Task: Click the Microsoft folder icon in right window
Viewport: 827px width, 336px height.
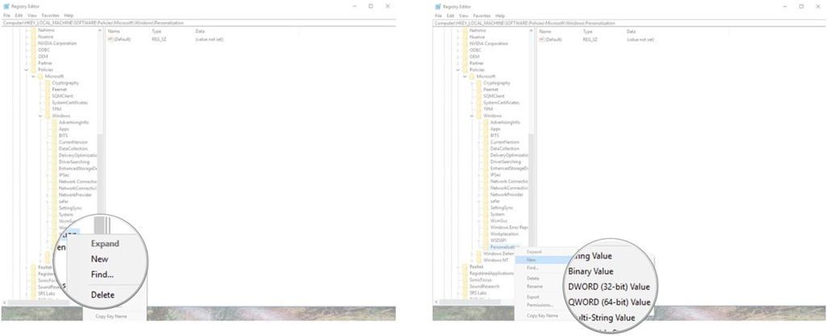Action: (472, 77)
